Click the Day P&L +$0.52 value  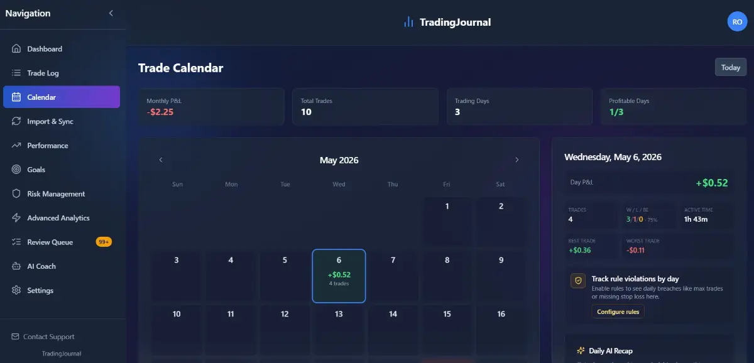pyautogui.click(x=711, y=183)
